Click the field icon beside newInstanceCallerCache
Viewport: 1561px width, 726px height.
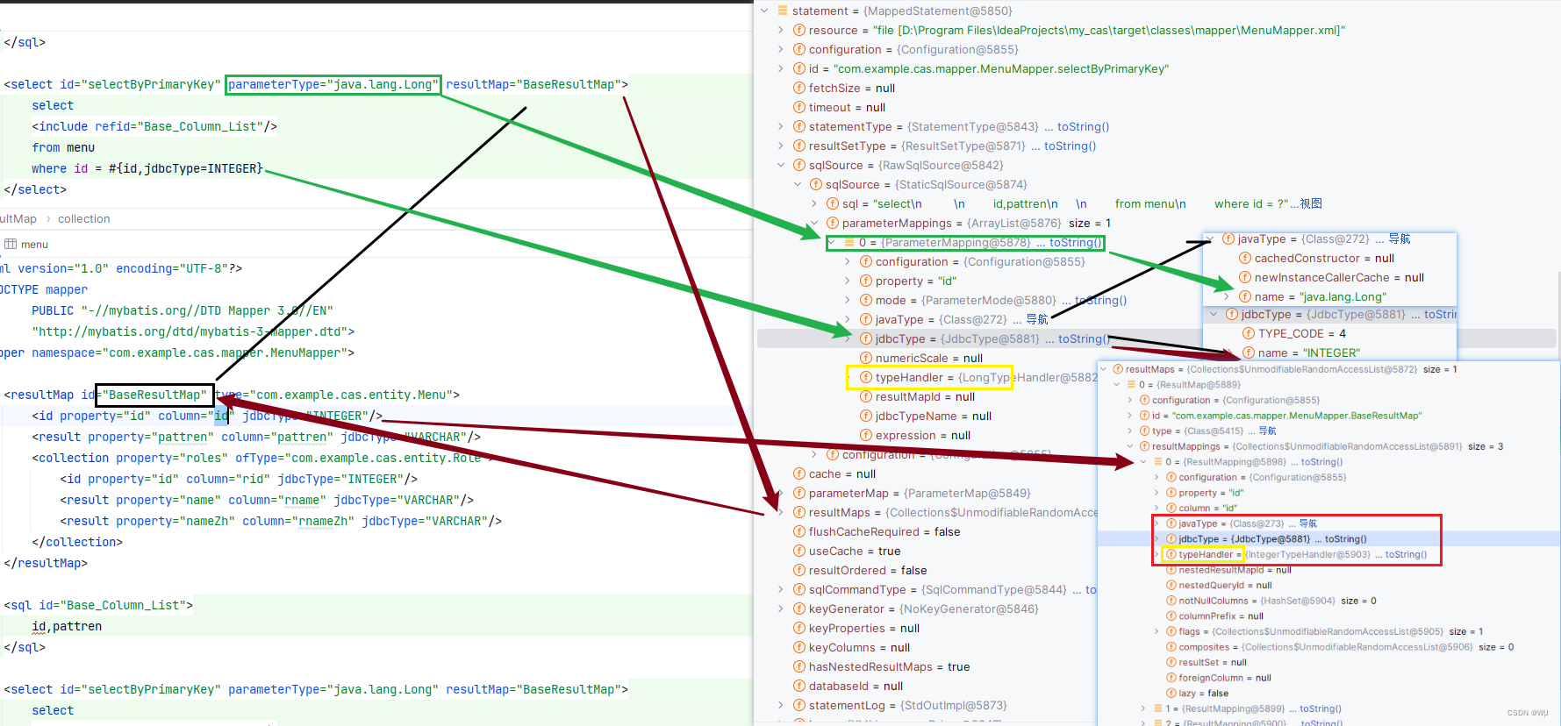coord(1245,277)
